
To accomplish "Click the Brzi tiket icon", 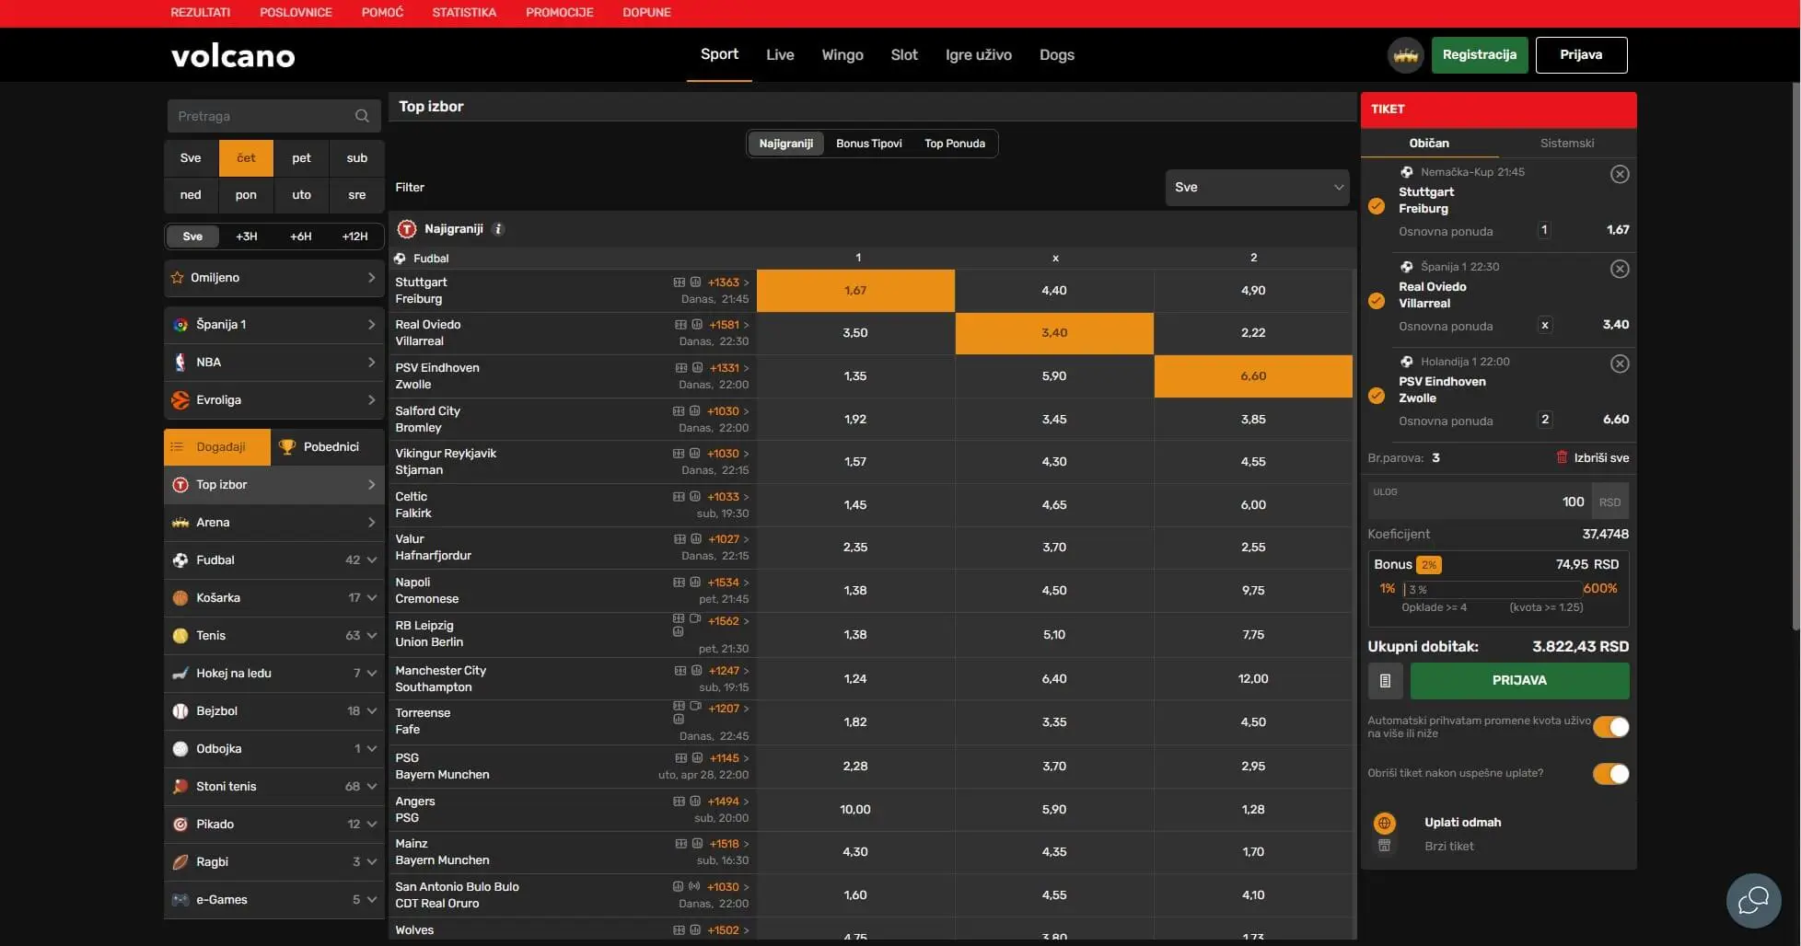I will click(x=1384, y=846).
